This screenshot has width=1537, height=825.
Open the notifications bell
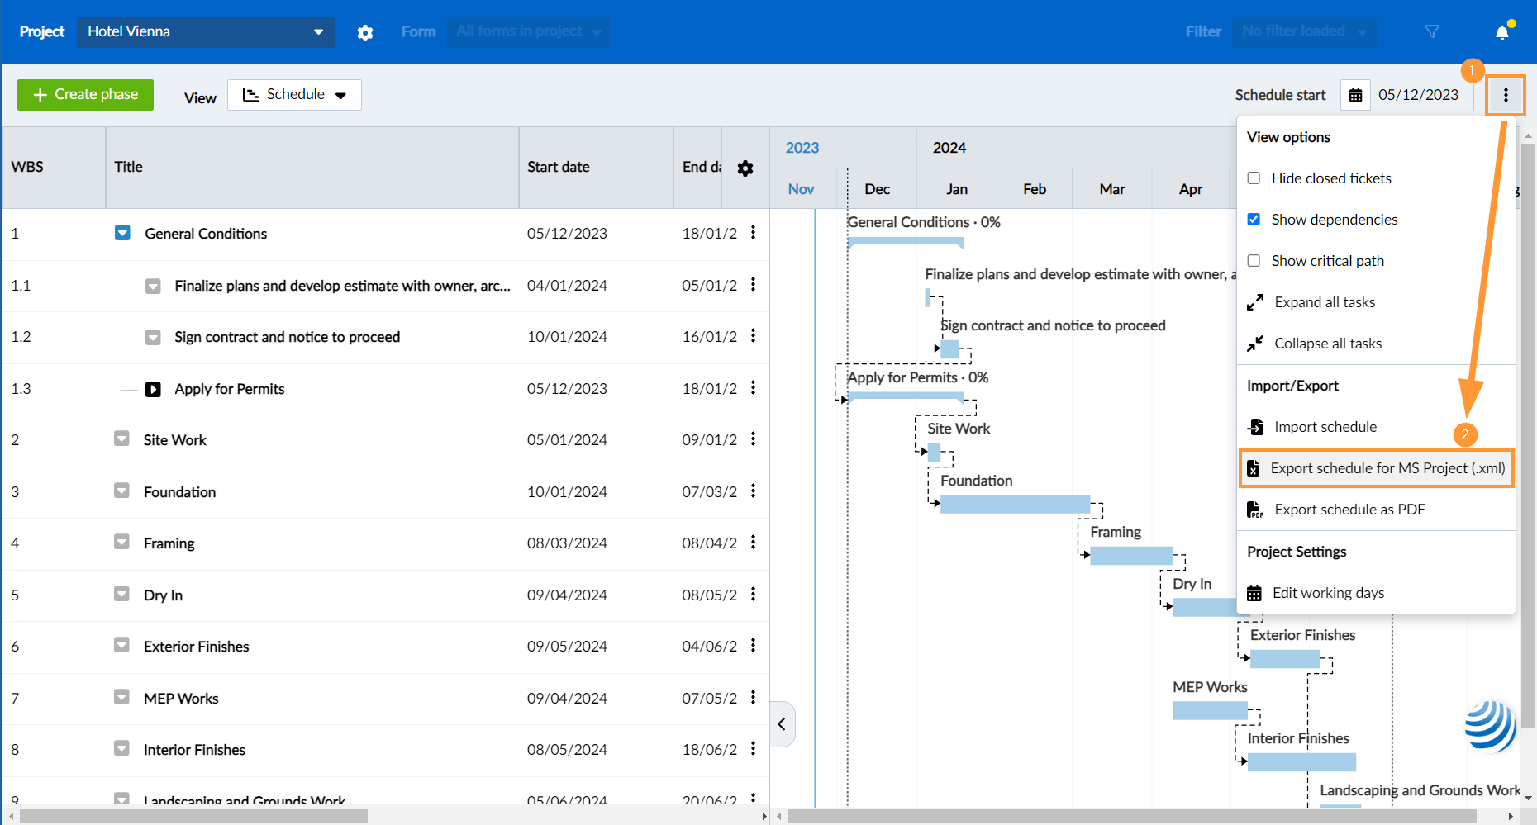1502,31
